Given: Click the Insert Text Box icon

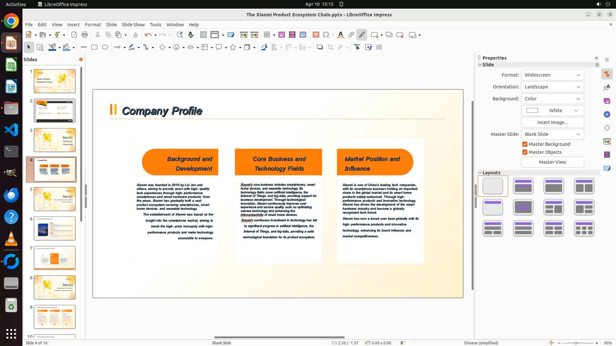Looking at the screenshot, I should click(x=316, y=35).
